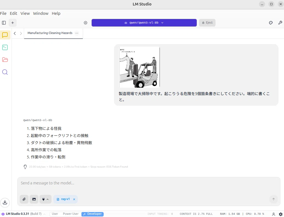Click INPUT TOKENS: 0 indicator
This screenshot has height=217, width=284.
[x=160, y=214]
